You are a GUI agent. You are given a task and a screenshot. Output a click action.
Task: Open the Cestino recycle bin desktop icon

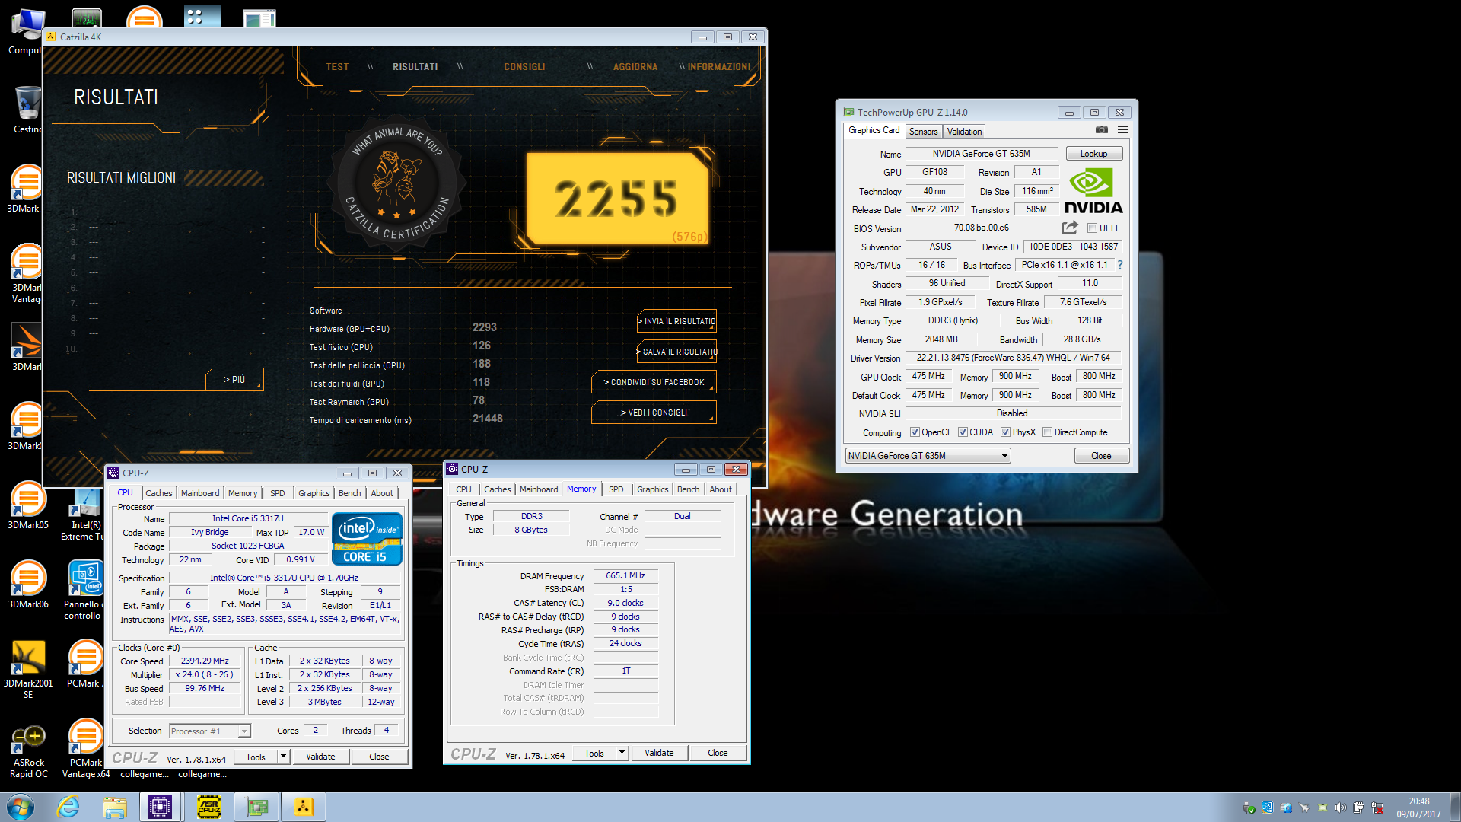(x=28, y=110)
